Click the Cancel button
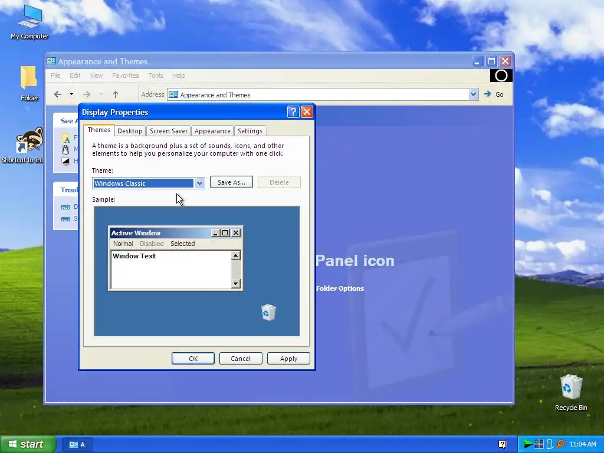The height and width of the screenshot is (453, 604). pos(241,359)
